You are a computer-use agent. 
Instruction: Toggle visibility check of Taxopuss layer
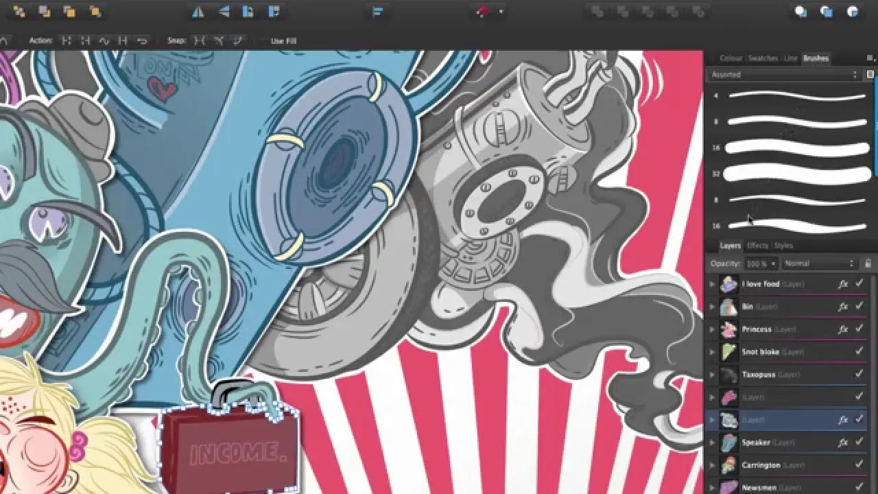tap(860, 374)
